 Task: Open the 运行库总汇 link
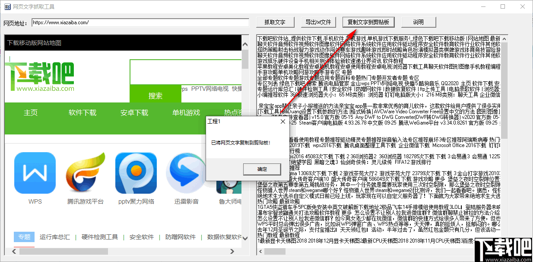[55, 237]
